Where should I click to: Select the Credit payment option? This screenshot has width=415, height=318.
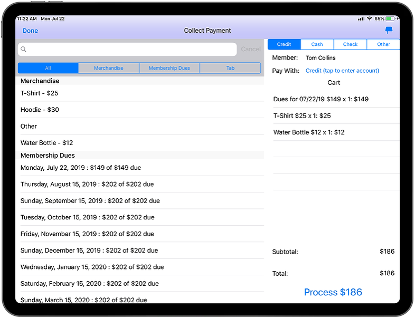pos(284,44)
